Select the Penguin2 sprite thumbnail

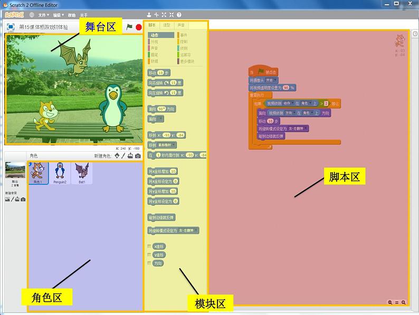pos(59,173)
